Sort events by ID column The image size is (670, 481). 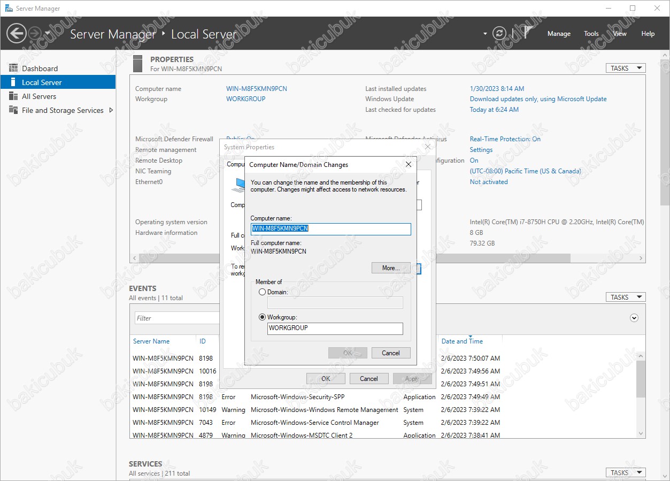pos(203,341)
